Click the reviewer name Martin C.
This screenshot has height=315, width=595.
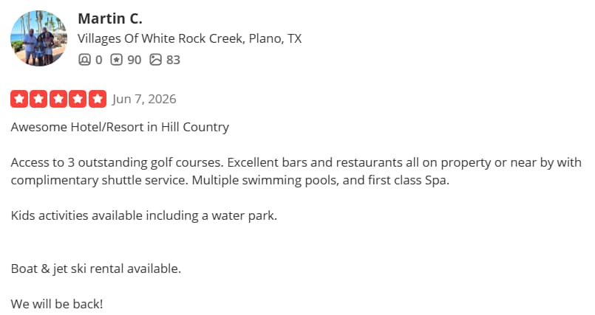(x=110, y=18)
